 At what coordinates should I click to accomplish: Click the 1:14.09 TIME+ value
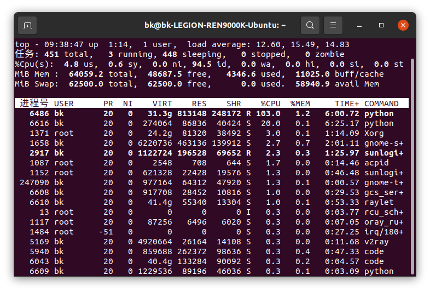coord(342,133)
